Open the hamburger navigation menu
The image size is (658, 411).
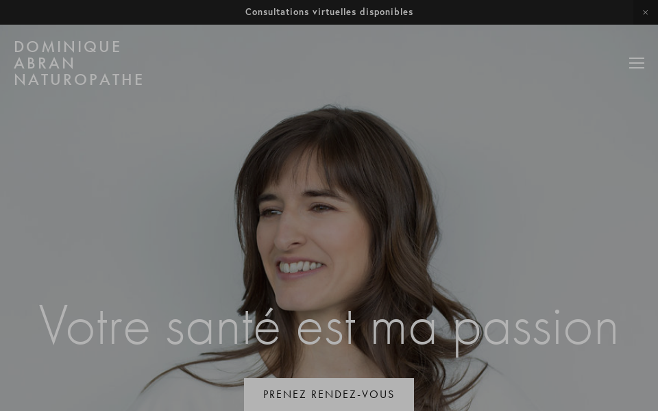[637, 63]
